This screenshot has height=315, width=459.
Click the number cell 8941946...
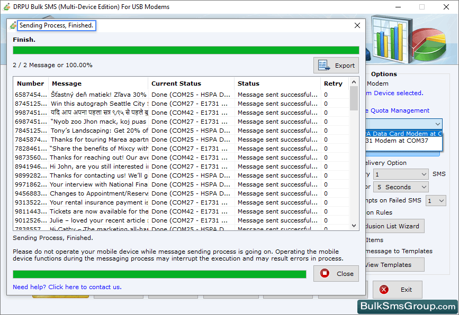pos(31,166)
